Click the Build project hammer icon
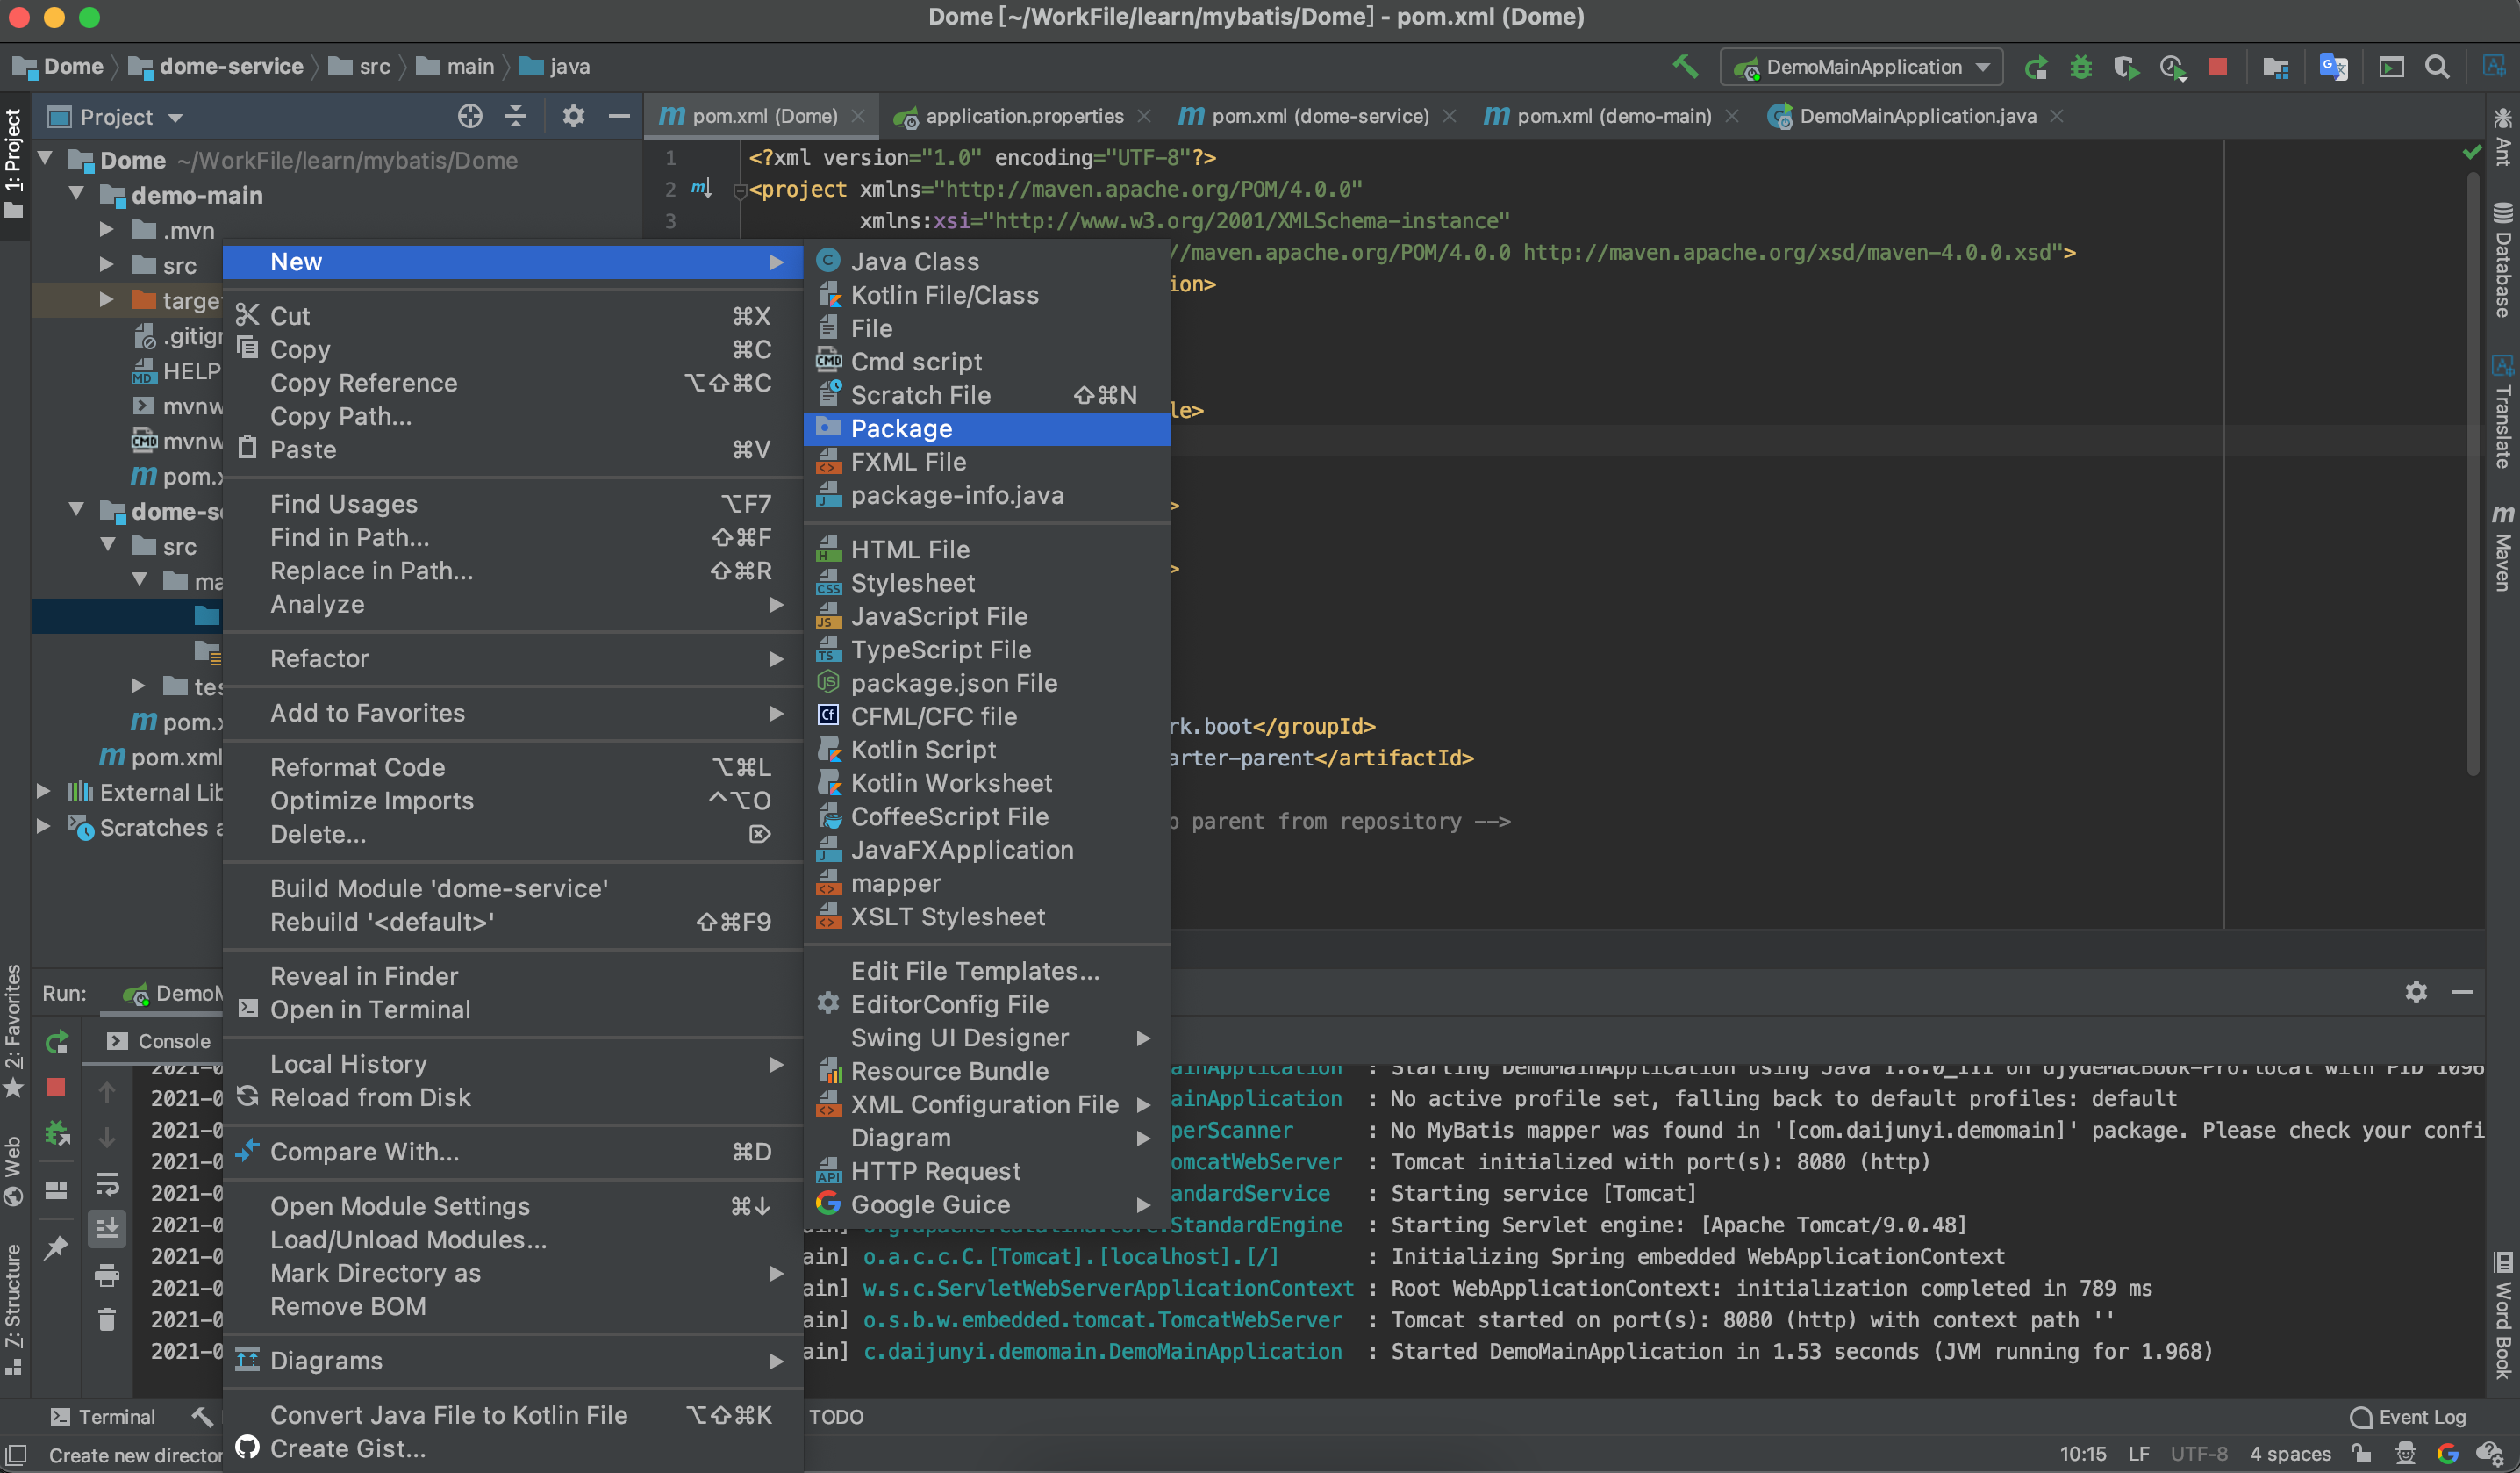2520x1473 pixels. tap(1685, 67)
